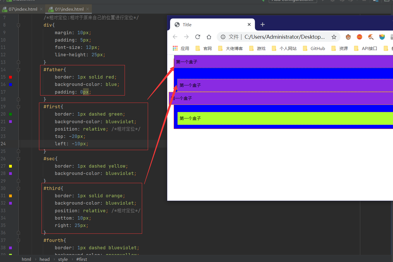
Task: Click folder icon of 大佬博客 bookmark
Action: pos(220,48)
